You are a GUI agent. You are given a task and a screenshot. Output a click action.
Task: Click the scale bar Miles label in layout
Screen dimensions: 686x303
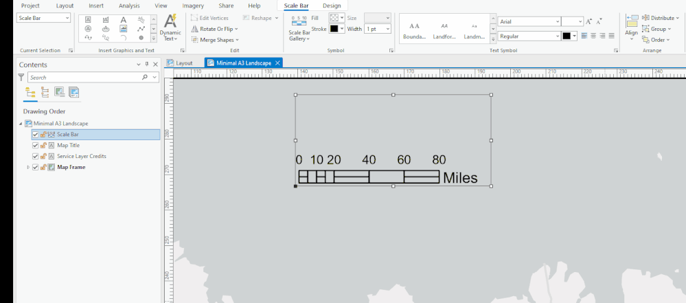click(x=460, y=178)
